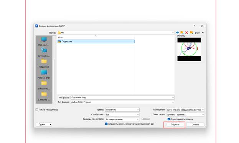Screen dimensions: 239x143
Task: Click the create new folder icon
Action: click(191, 32)
